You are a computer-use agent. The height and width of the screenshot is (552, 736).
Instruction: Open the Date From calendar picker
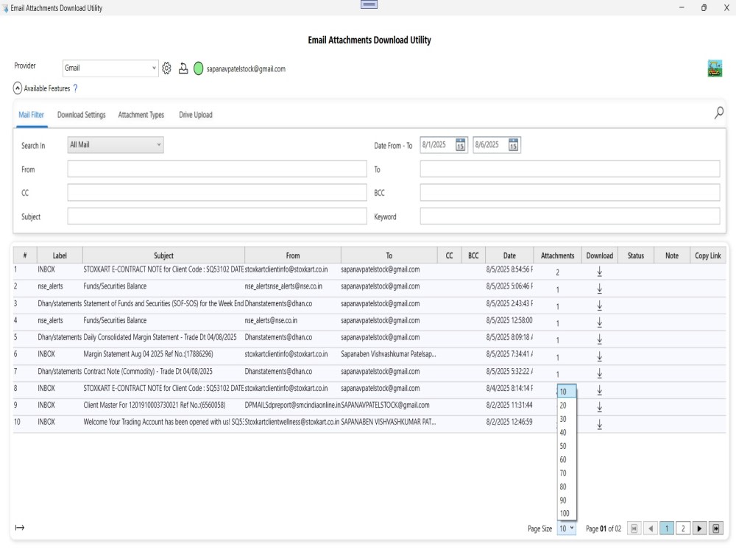click(x=460, y=145)
